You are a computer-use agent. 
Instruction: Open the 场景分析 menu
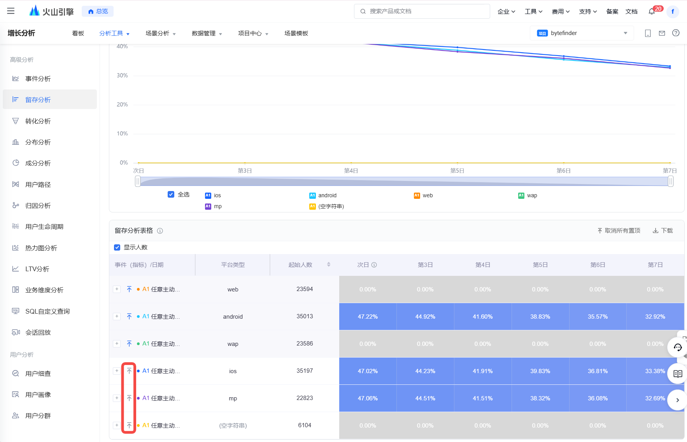pyautogui.click(x=161, y=33)
